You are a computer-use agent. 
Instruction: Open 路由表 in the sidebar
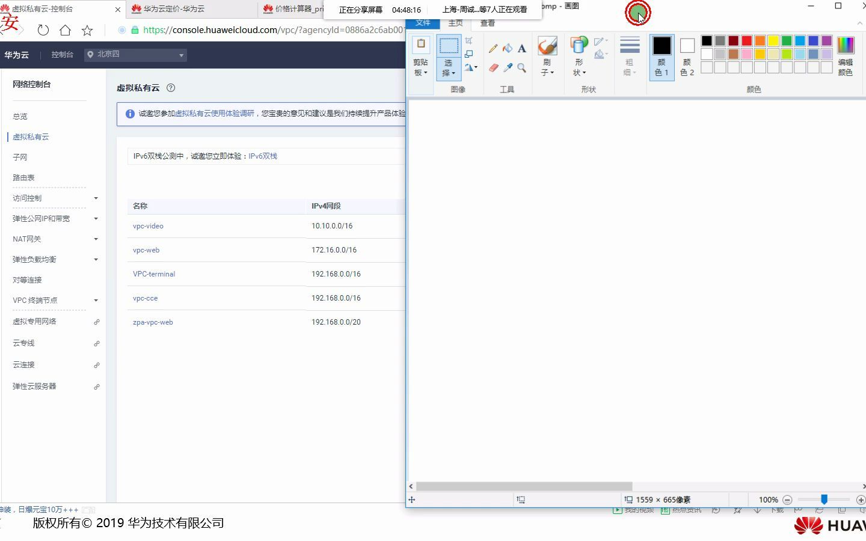pos(23,178)
